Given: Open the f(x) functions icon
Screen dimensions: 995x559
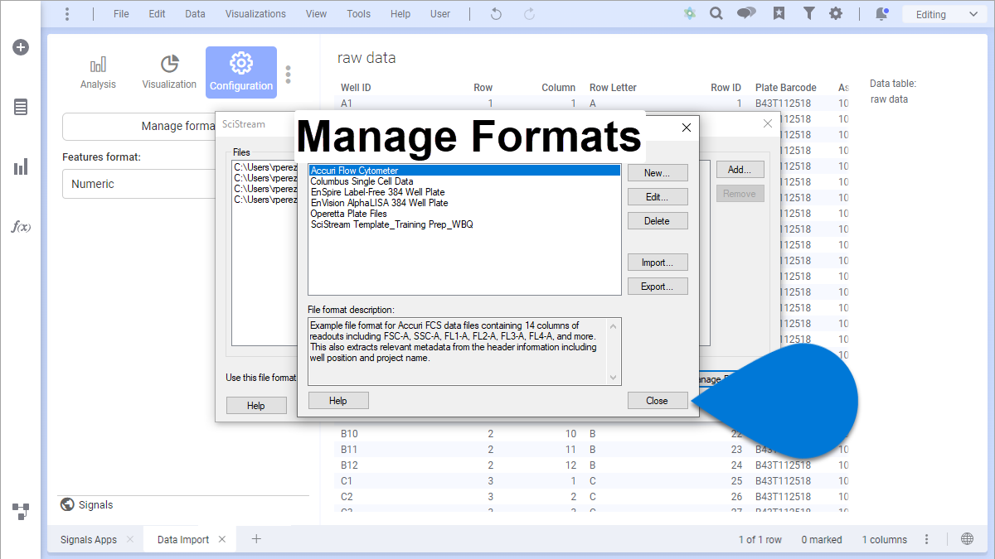Looking at the screenshot, I should pyautogui.click(x=21, y=227).
